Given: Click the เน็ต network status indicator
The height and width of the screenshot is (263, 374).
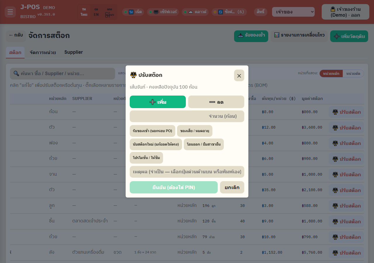Looking at the screenshot, I should coord(133,12).
